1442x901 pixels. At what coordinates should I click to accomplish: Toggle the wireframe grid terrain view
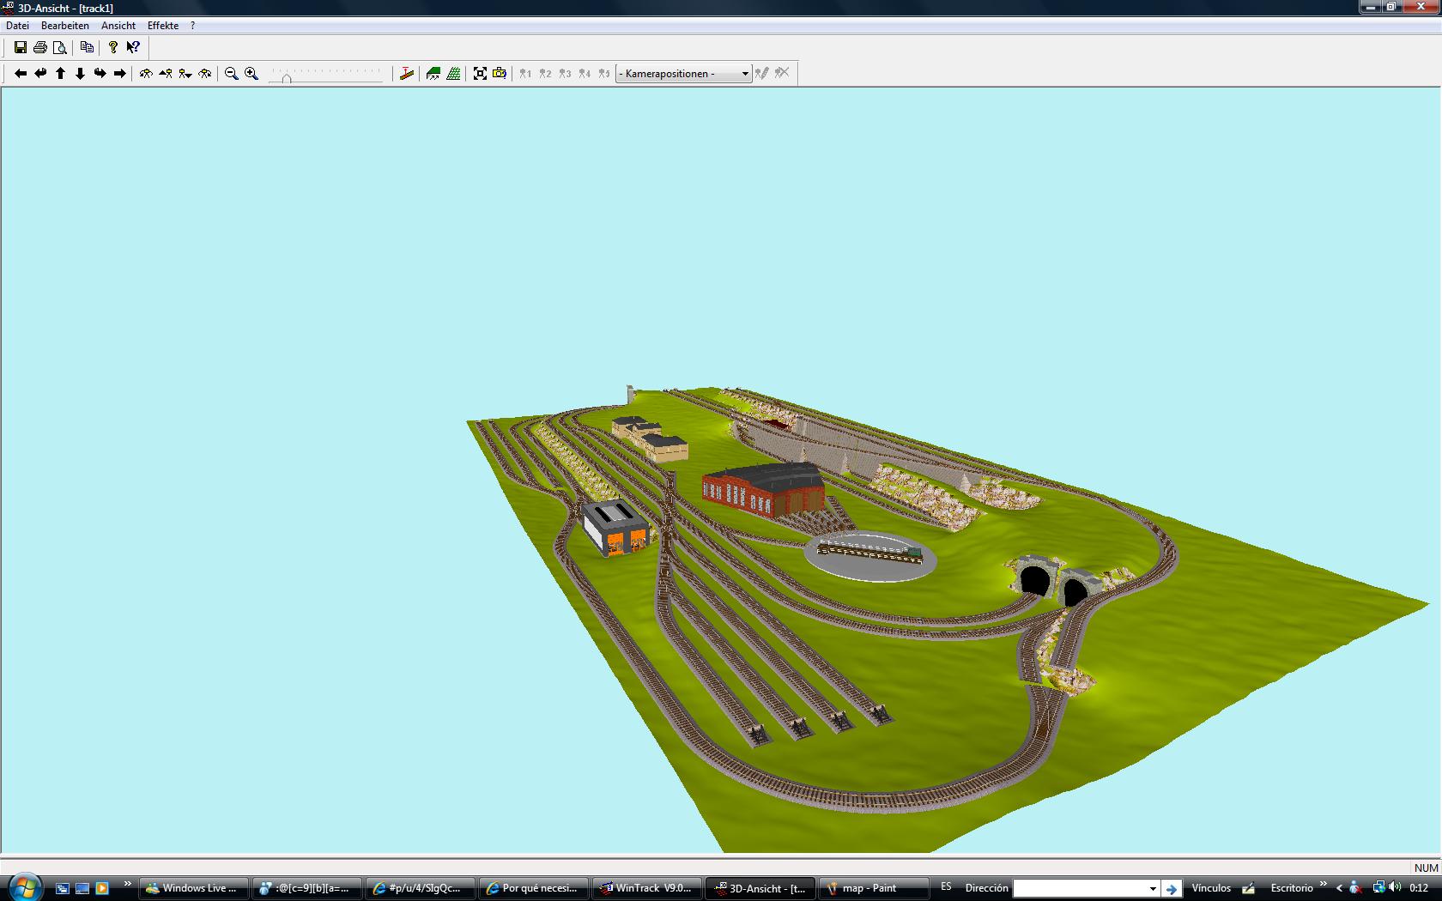point(453,74)
